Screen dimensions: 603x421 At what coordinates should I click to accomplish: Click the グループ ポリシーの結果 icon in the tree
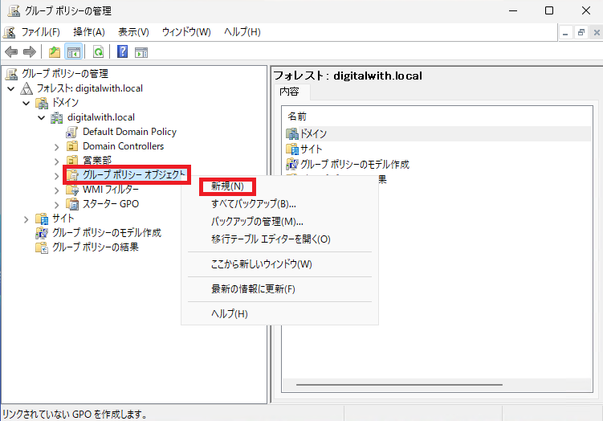(x=42, y=247)
